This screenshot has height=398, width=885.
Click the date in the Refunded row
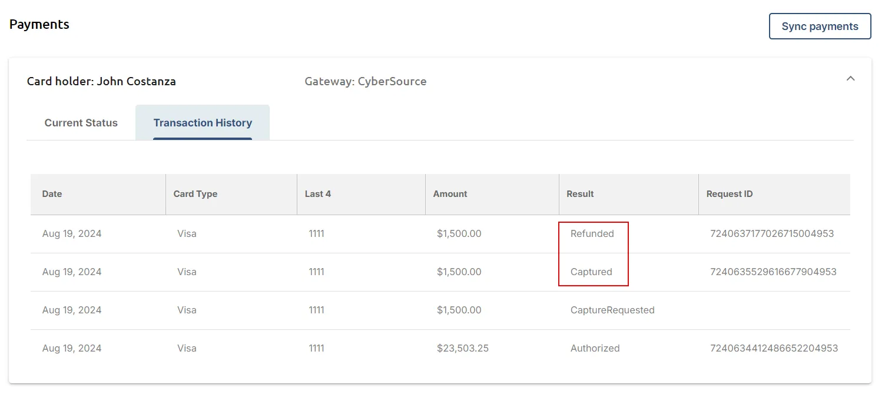click(72, 234)
